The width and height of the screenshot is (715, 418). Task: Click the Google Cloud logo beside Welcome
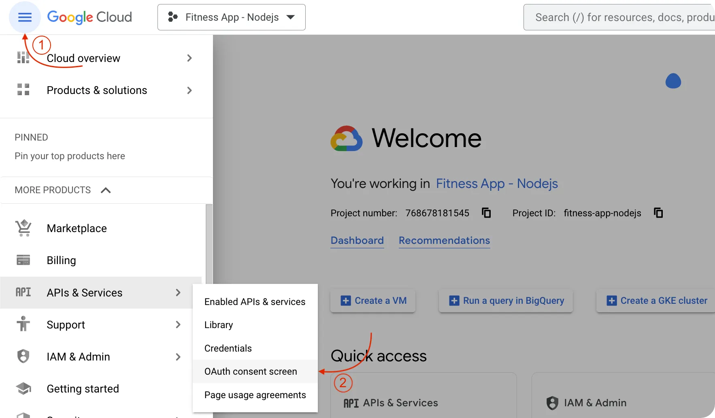click(347, 139)
